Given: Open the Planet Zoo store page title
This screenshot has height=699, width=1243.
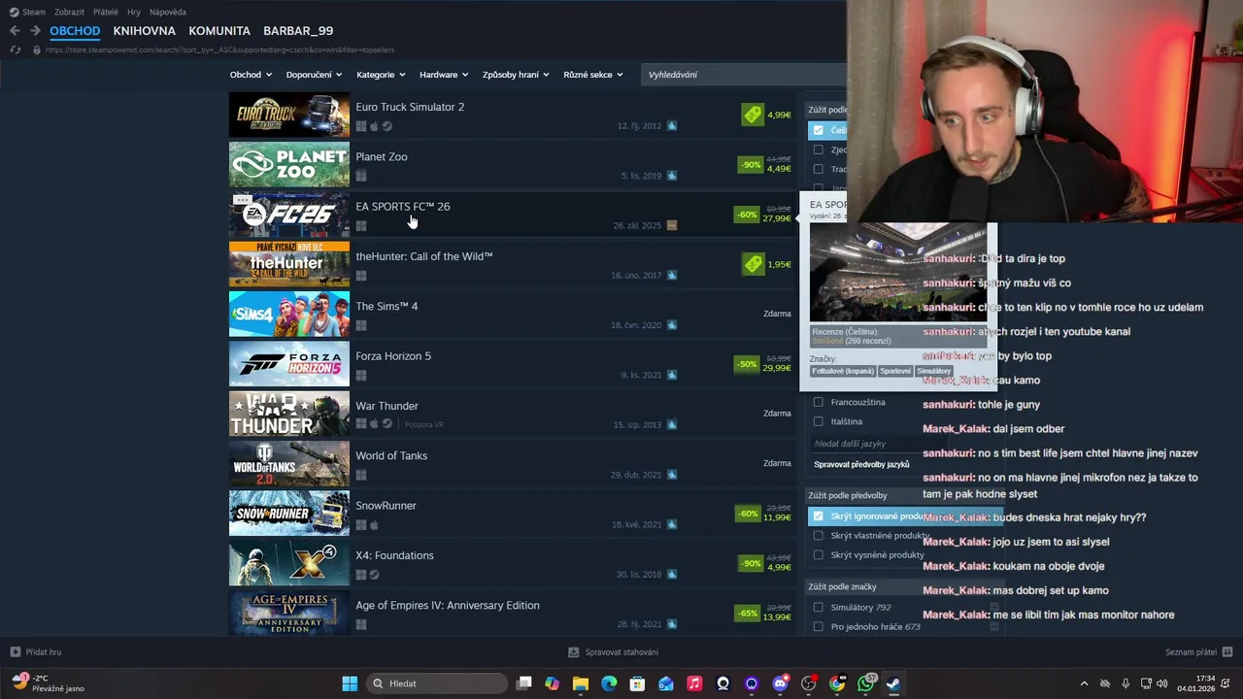Looking at the screenshot, I should [382, 156].
